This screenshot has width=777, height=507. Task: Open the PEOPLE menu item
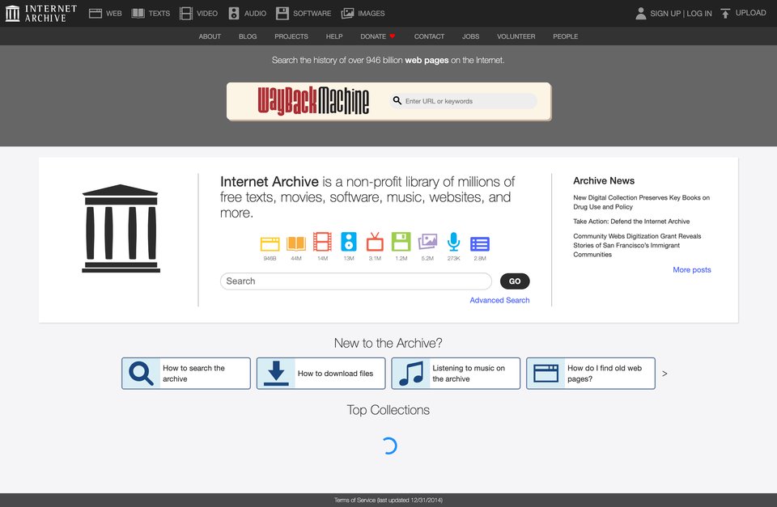click(566, 36)
